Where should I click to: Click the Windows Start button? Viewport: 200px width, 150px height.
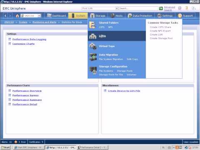[x=5, y=147]
